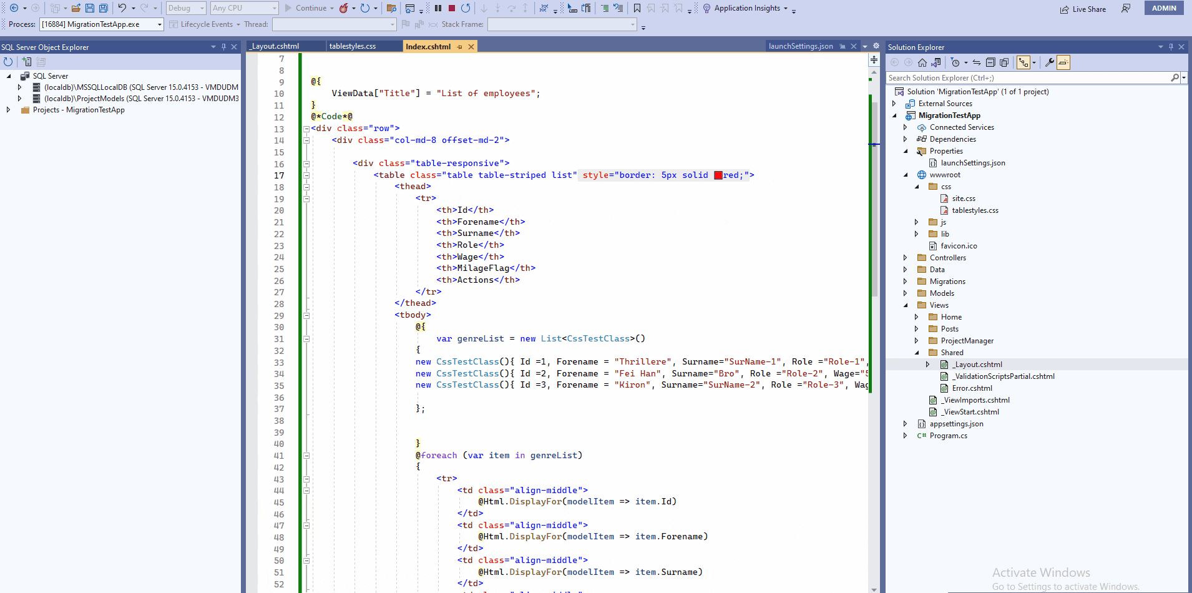The image size is (1192, 593).
Task: Expand the Controllers folder
Action: [906, 257]
